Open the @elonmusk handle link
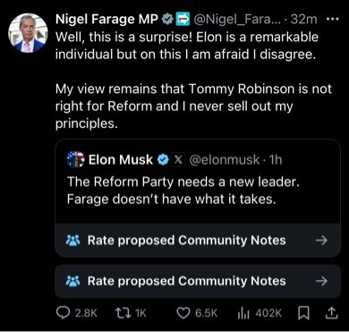 pyautogui.click(x=225, y=160)
